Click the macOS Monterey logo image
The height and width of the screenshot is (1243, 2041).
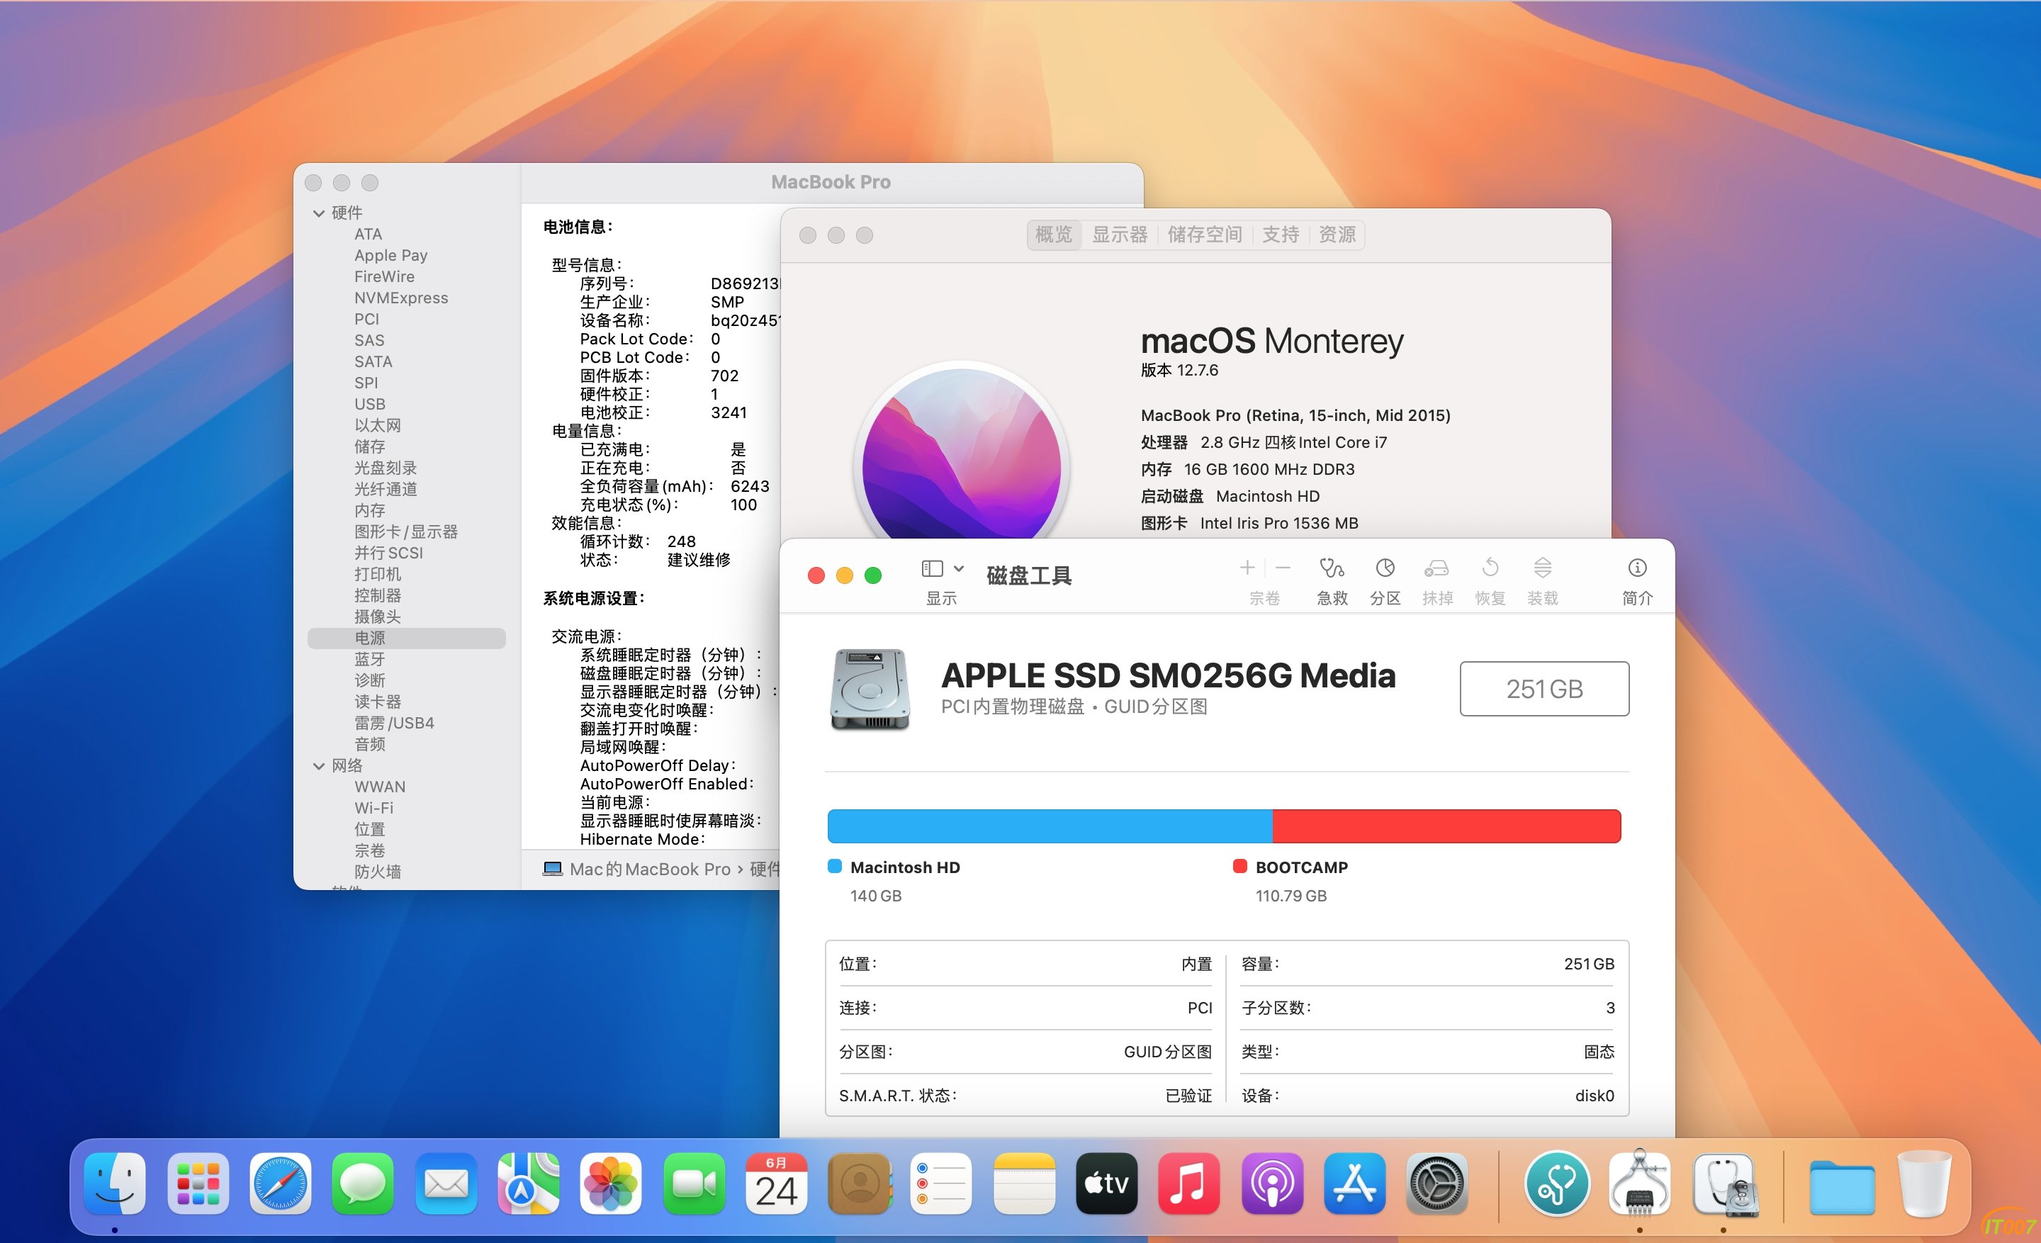point(962,451)
